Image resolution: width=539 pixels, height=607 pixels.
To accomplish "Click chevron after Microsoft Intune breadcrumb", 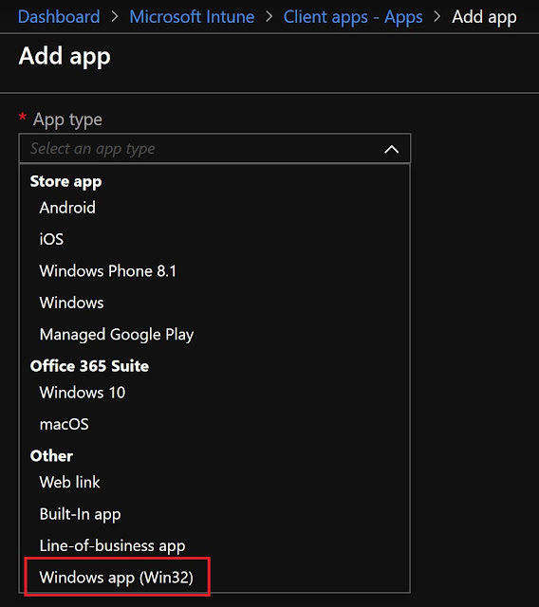I will [x=269, y=17].
